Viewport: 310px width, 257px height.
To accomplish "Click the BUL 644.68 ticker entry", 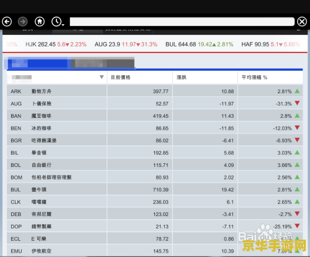I will pos(200,44).
